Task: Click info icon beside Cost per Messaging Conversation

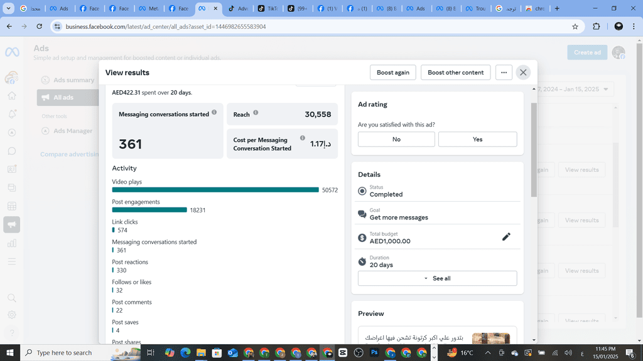Action: 303,139
